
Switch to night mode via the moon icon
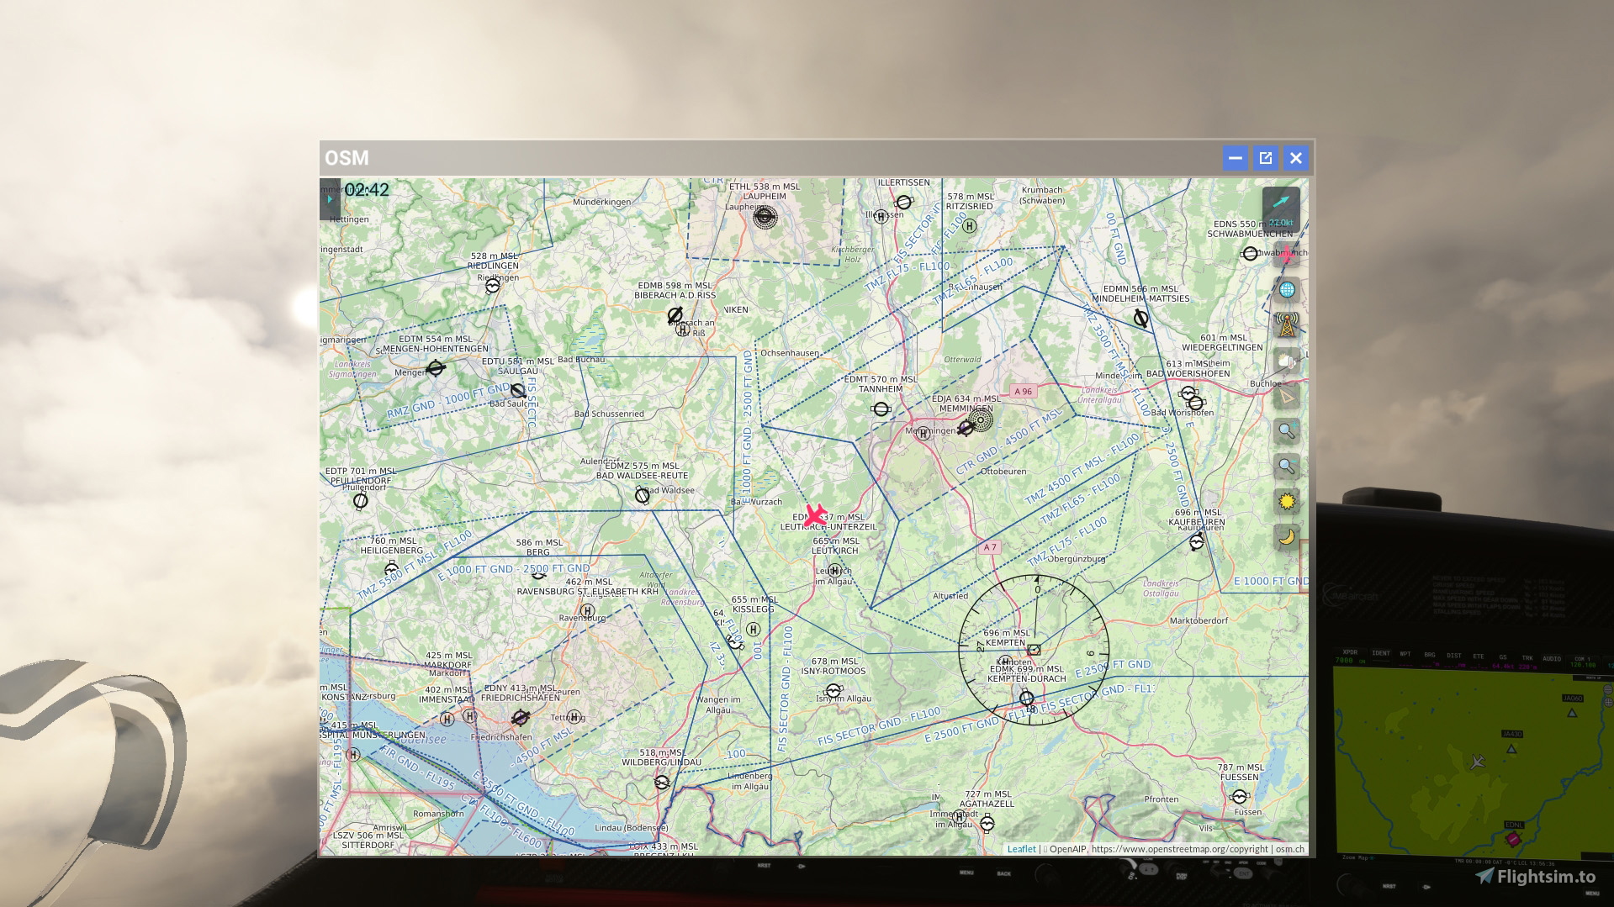click(1286, 537)
